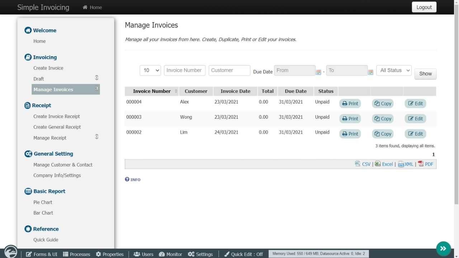Click the Logout button
The width and height of the screenshot is (459, 258).
[x=424, y=7]
